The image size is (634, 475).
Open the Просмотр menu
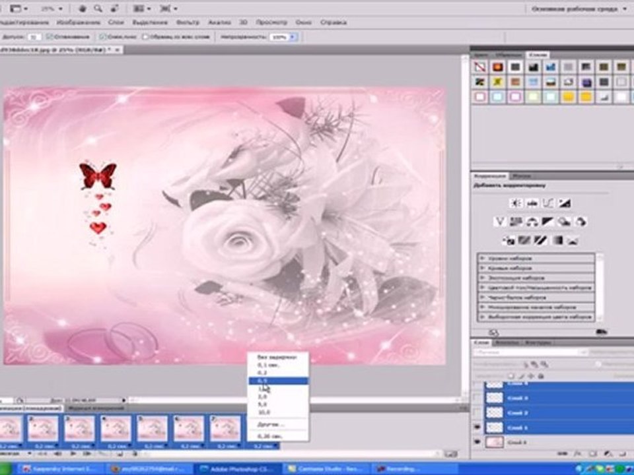[271, 22]
